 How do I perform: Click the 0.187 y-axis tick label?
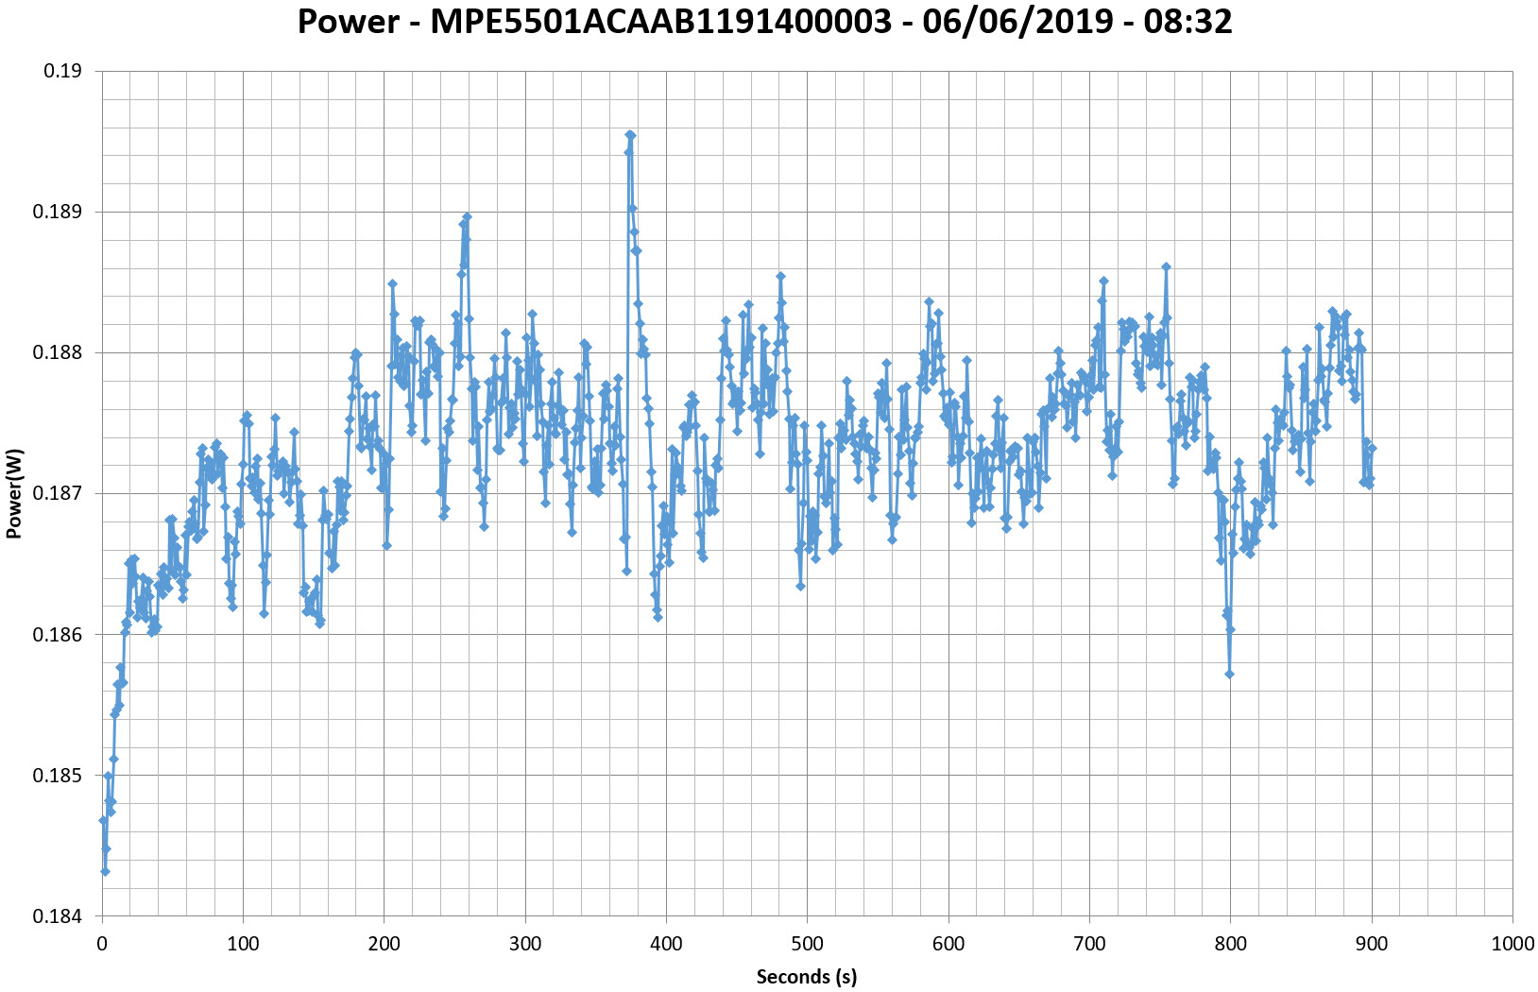[x=59, y=493]
